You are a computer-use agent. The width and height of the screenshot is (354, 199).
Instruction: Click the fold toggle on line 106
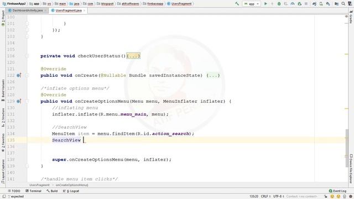(x=27, y=56)
